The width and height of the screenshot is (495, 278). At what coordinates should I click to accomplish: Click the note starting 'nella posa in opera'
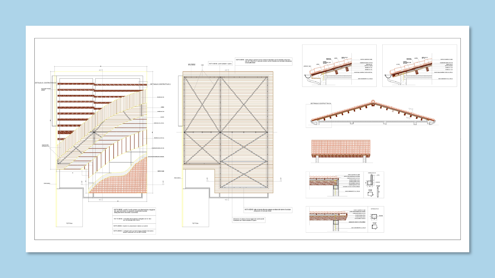pyautogui.click(x=263, y=62)
